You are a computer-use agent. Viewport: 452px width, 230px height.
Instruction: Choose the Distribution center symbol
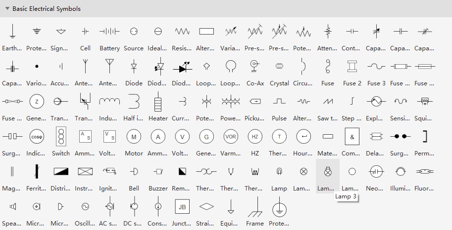61,172
